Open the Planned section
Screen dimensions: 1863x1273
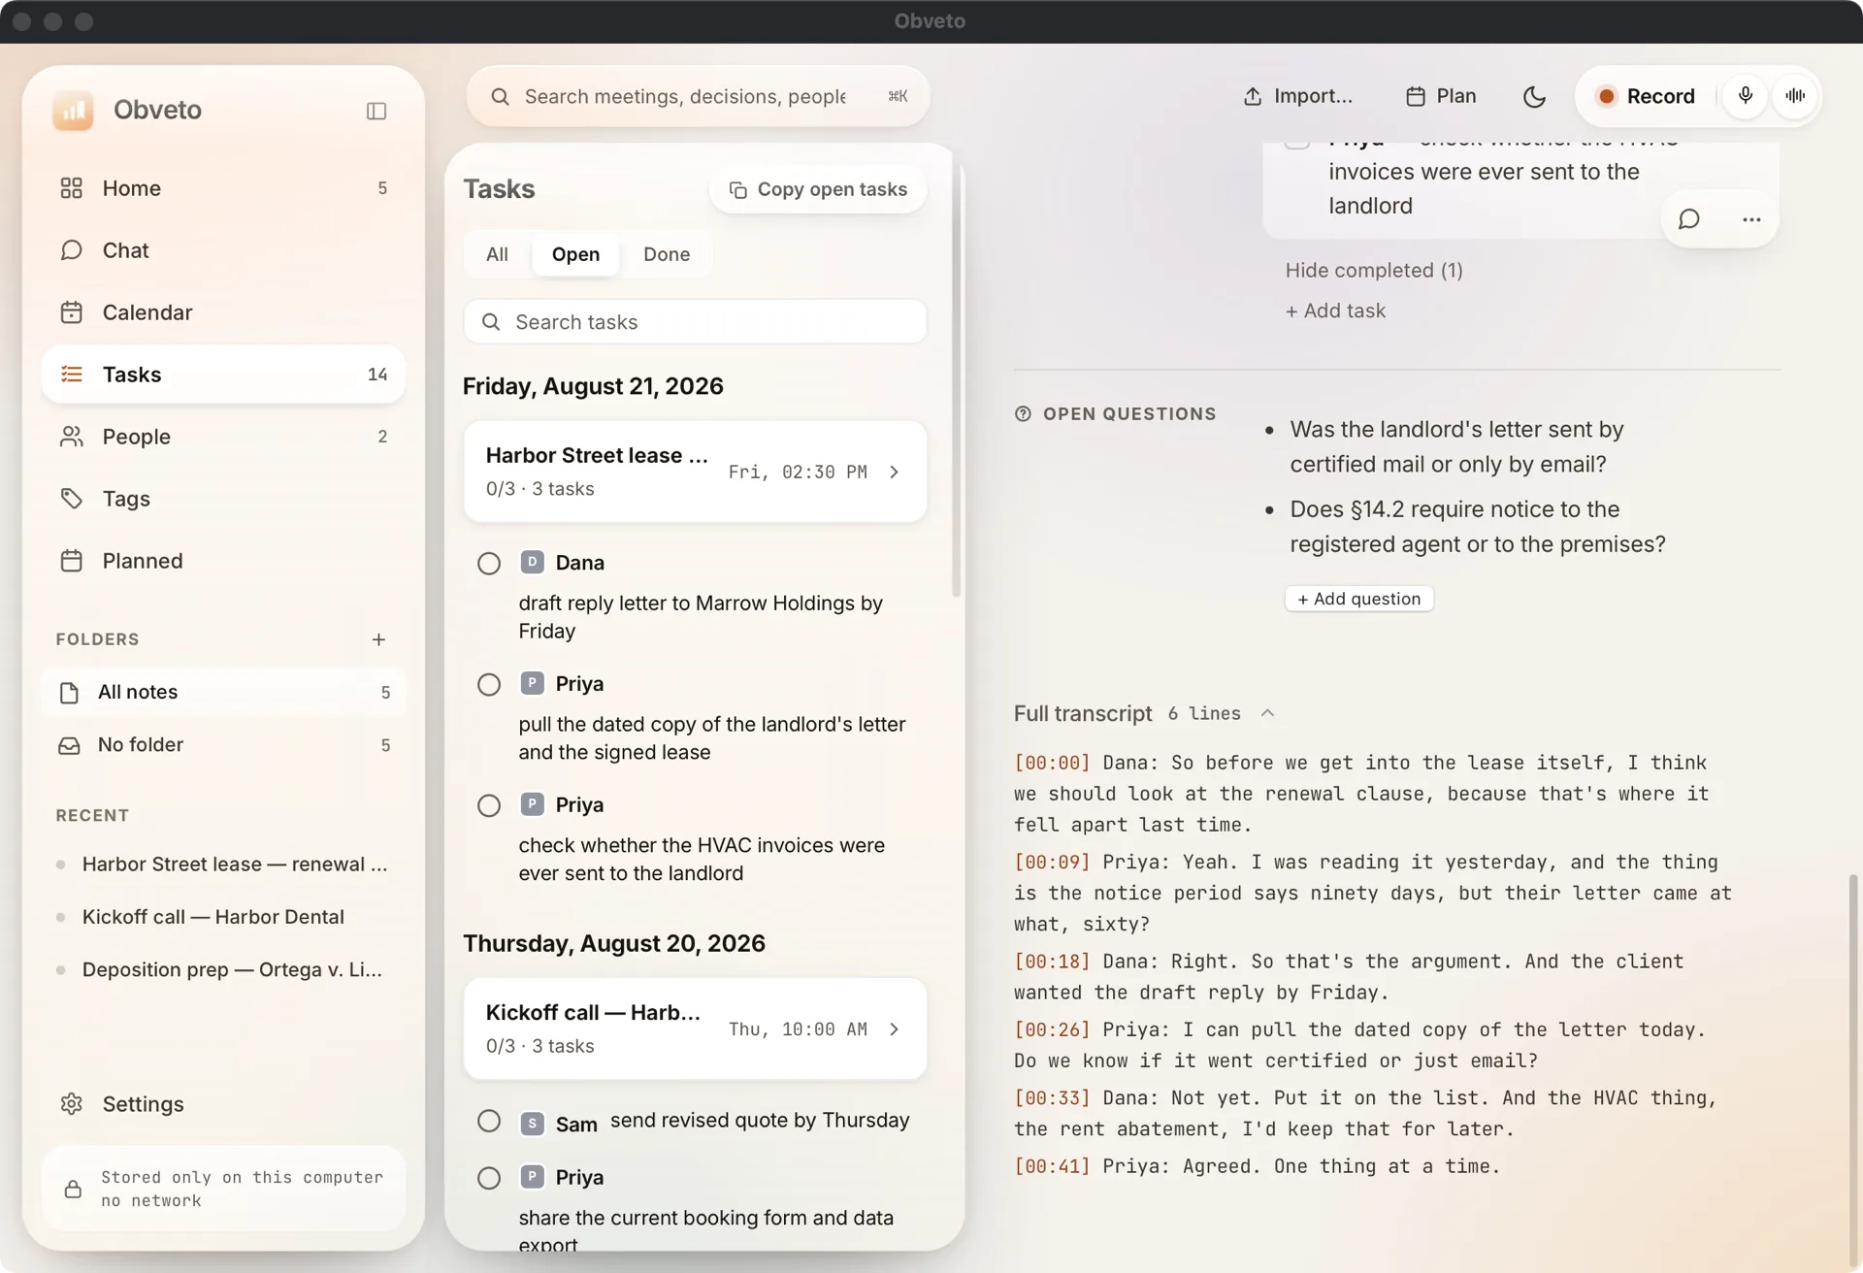pos(223,561)
